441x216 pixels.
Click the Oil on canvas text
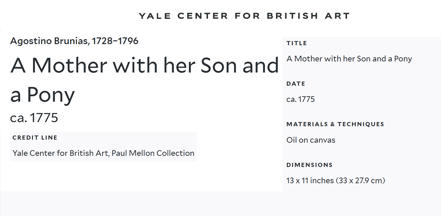[x=311, y=140]
